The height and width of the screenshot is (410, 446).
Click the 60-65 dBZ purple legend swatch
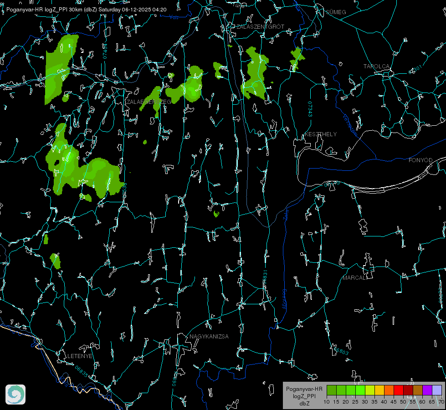(427, 390)
